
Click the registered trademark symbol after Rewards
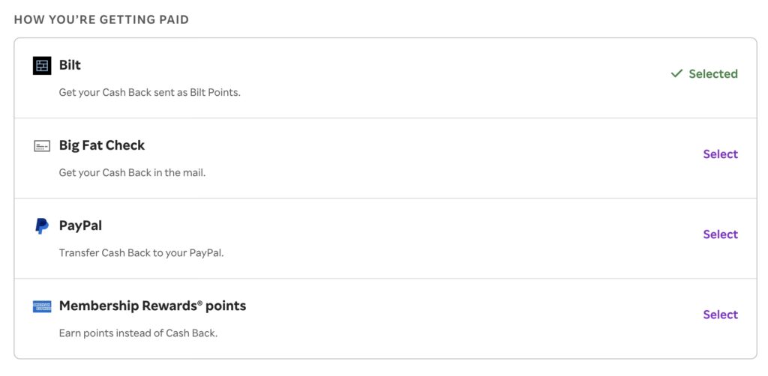pos(200,302)
